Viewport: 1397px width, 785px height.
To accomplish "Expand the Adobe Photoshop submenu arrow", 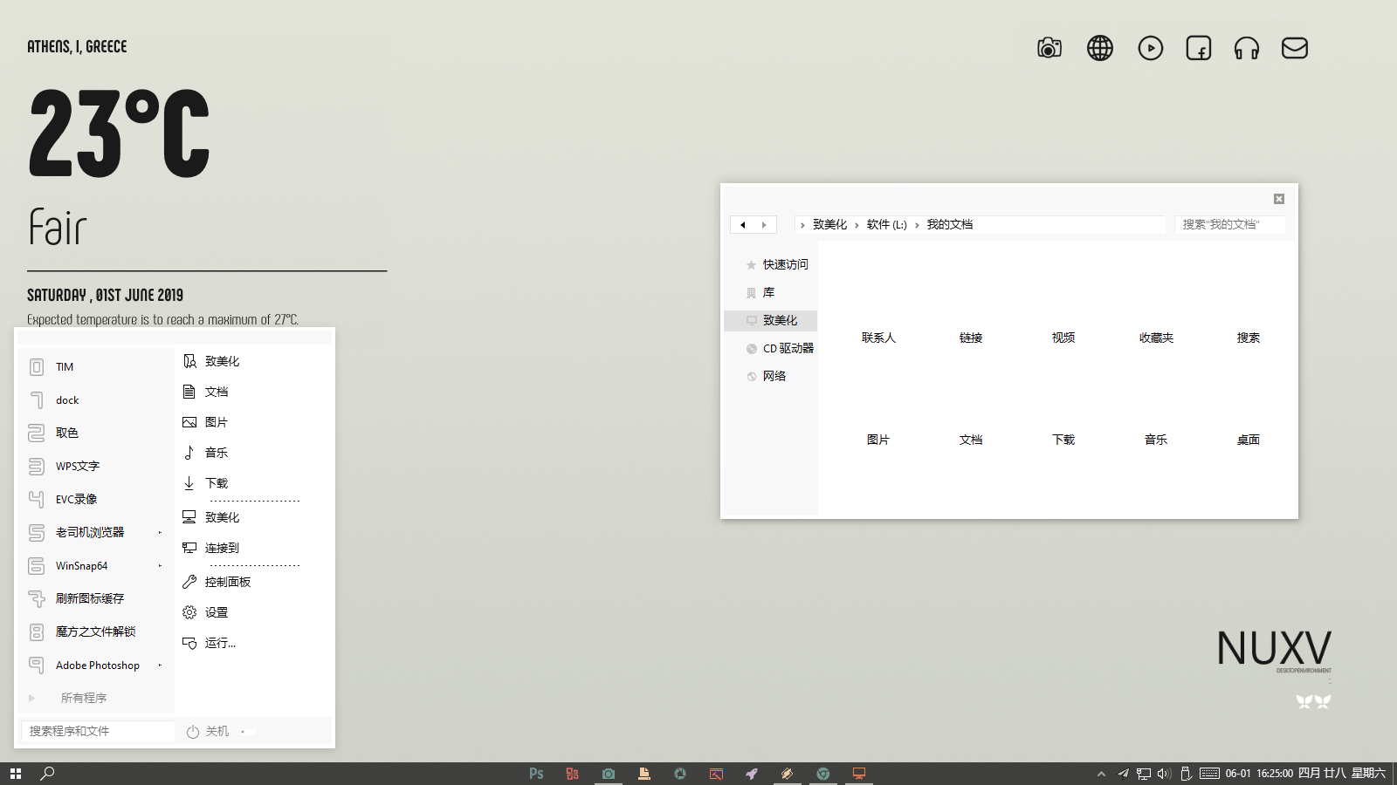I will pyautogui.click(x=160, y=665).
